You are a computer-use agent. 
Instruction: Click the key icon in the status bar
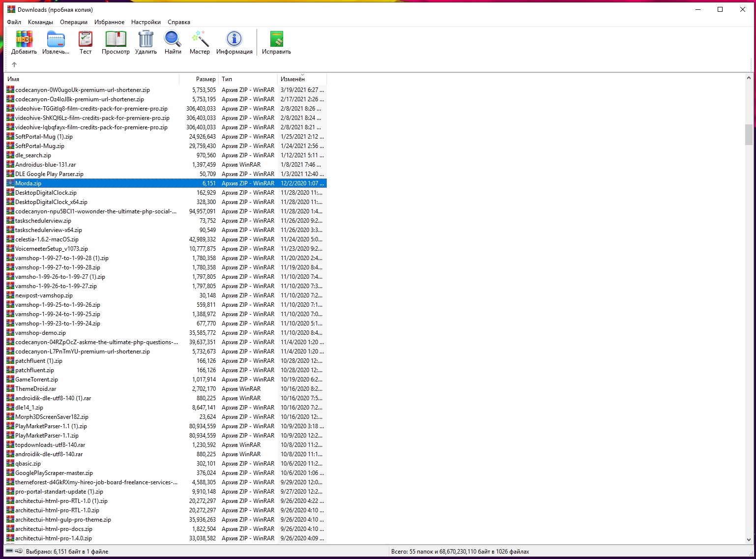[x=19, y=551]
